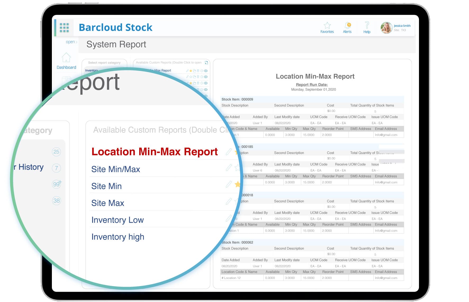
Task: Click Jessica Smith user name
Action: pos(402,26)
